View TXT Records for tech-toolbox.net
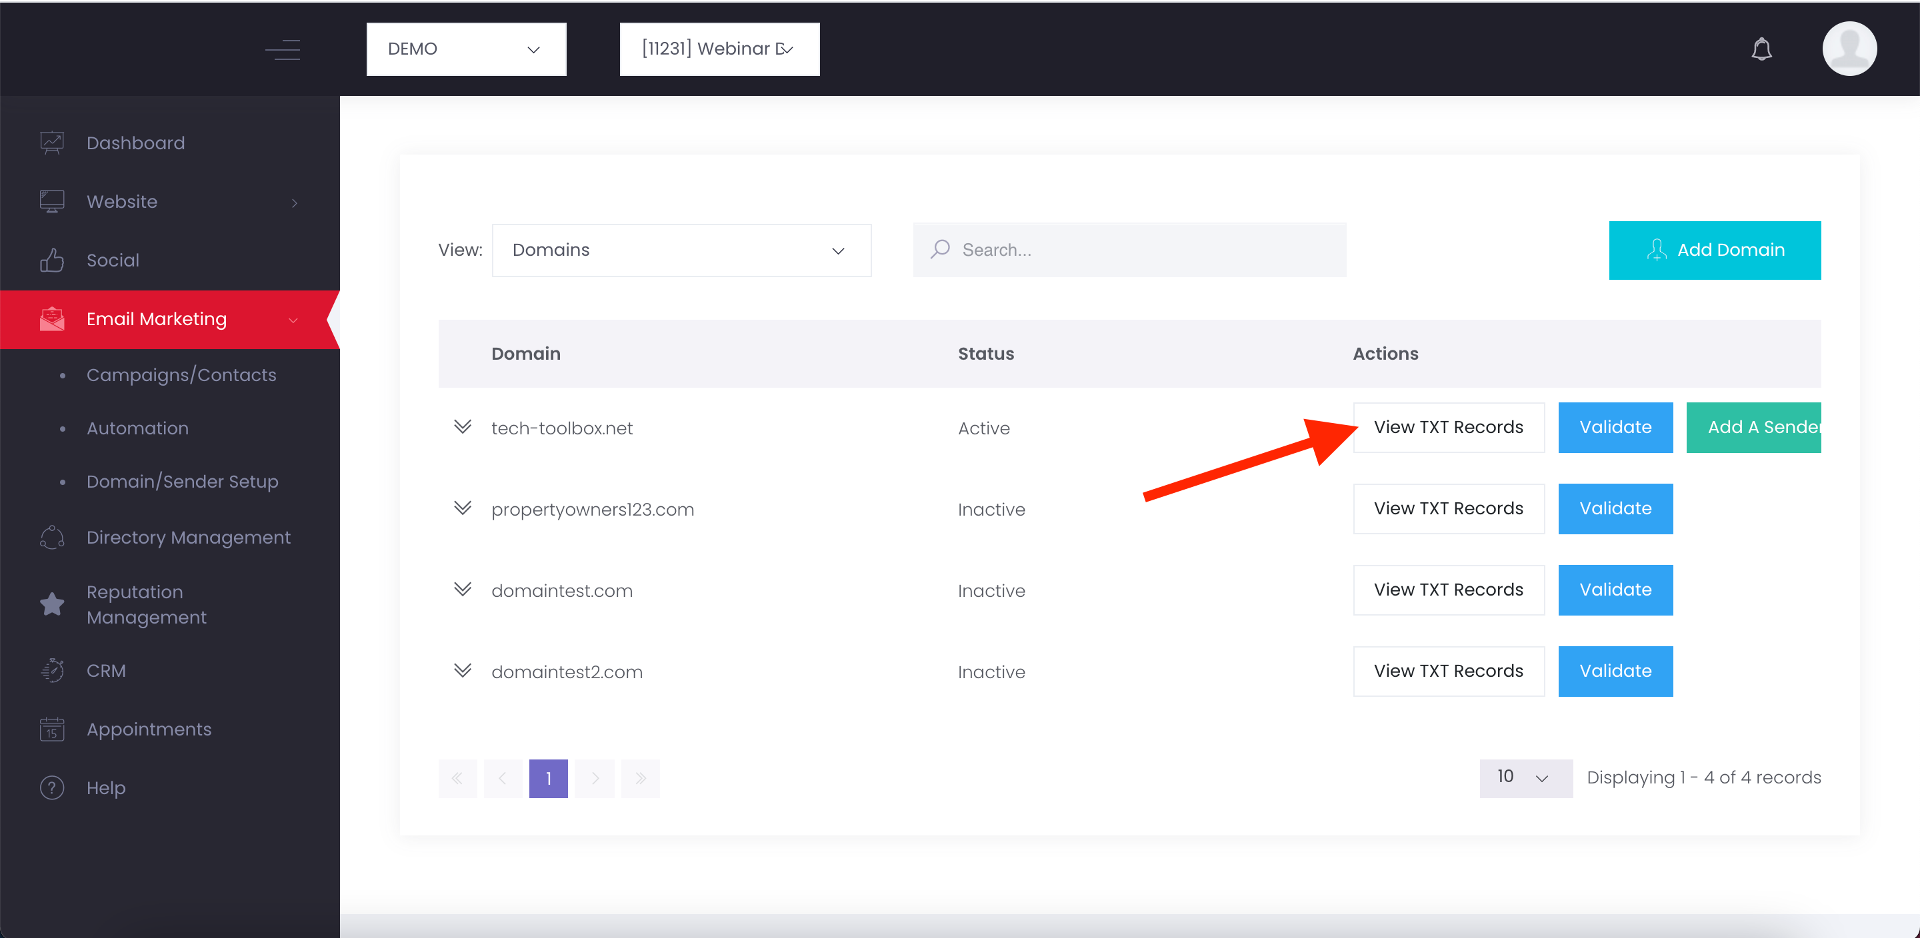The image size is (1920, 938). pyautogui.click(x=1448, y=428)
